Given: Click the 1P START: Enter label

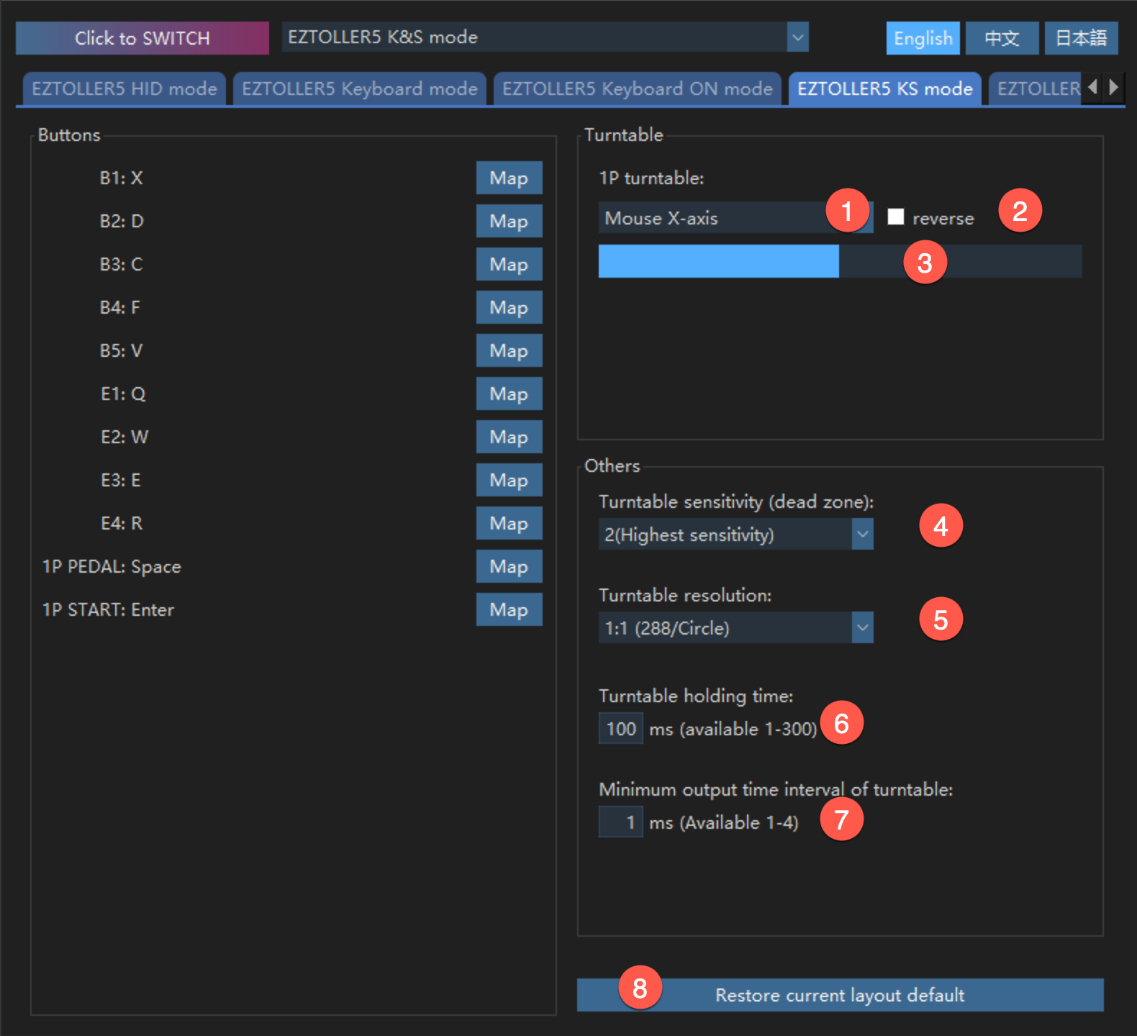Looking at the screenshot, I should [x=108, y=609].
